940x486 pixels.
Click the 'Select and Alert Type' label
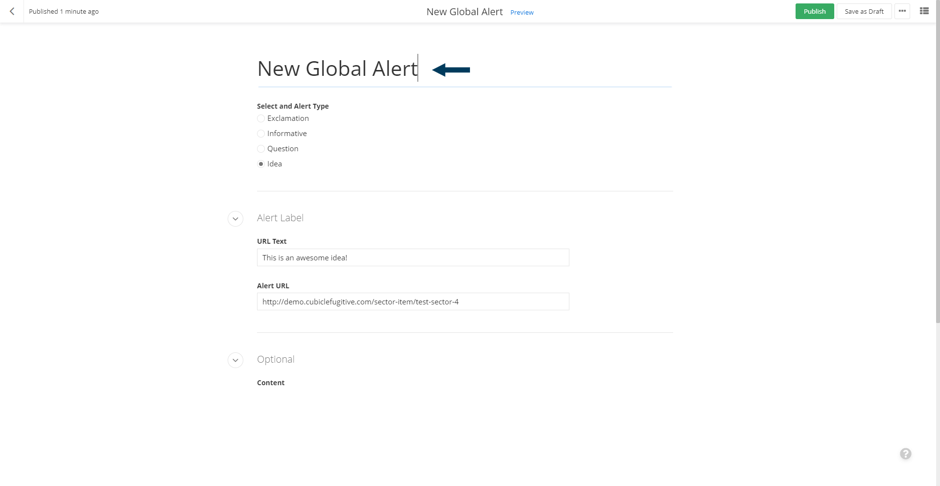[293, 106]
